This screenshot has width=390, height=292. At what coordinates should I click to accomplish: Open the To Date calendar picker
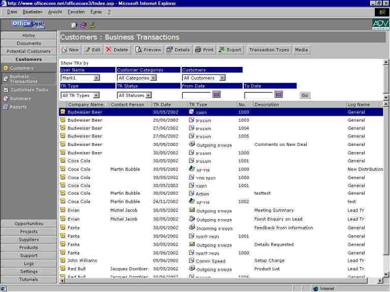pyautogui.click(x=278, y=94)
